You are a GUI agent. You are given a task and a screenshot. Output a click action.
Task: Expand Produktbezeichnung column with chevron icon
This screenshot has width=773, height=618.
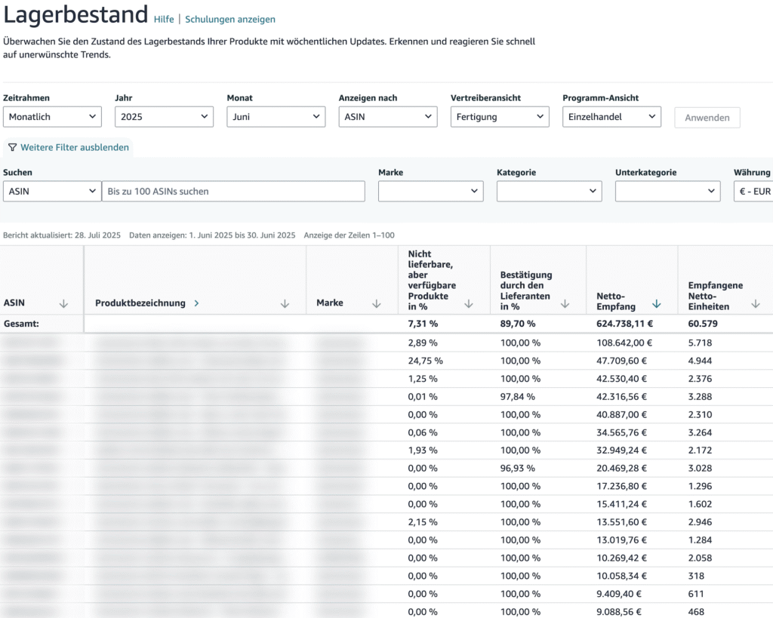pyautogui.click(x=197, y=303)
